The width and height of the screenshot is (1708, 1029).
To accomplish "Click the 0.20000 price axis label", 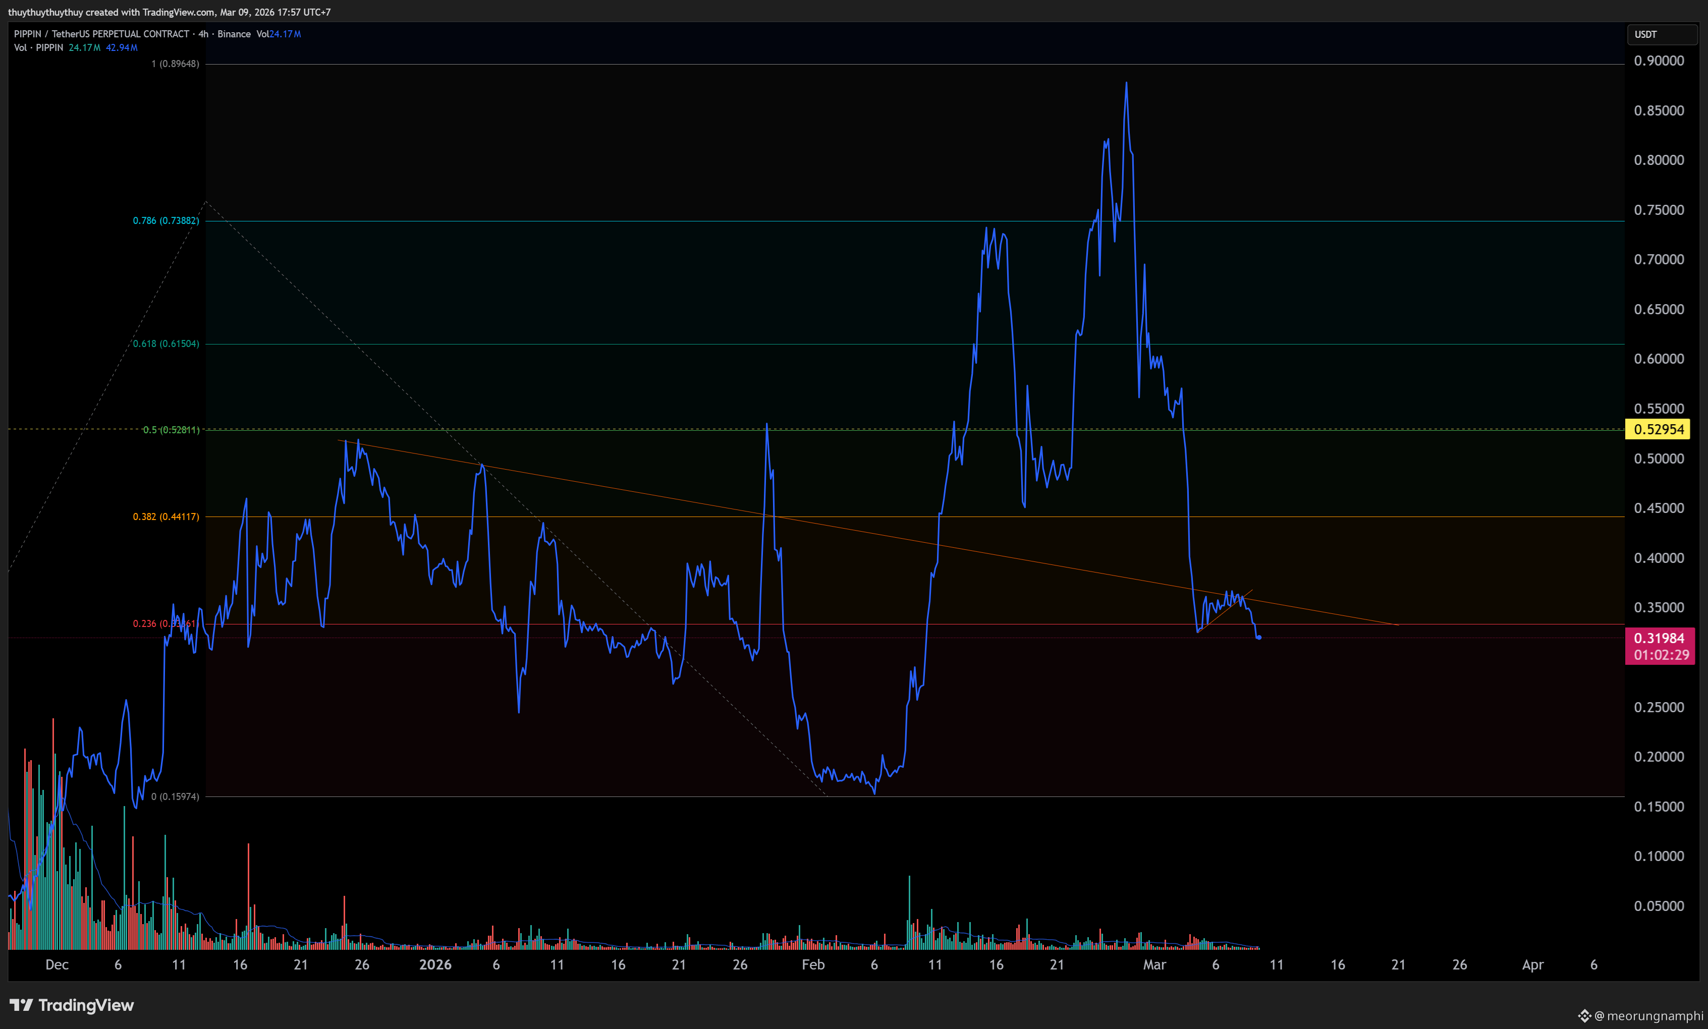I will (x=1659, y=757).
